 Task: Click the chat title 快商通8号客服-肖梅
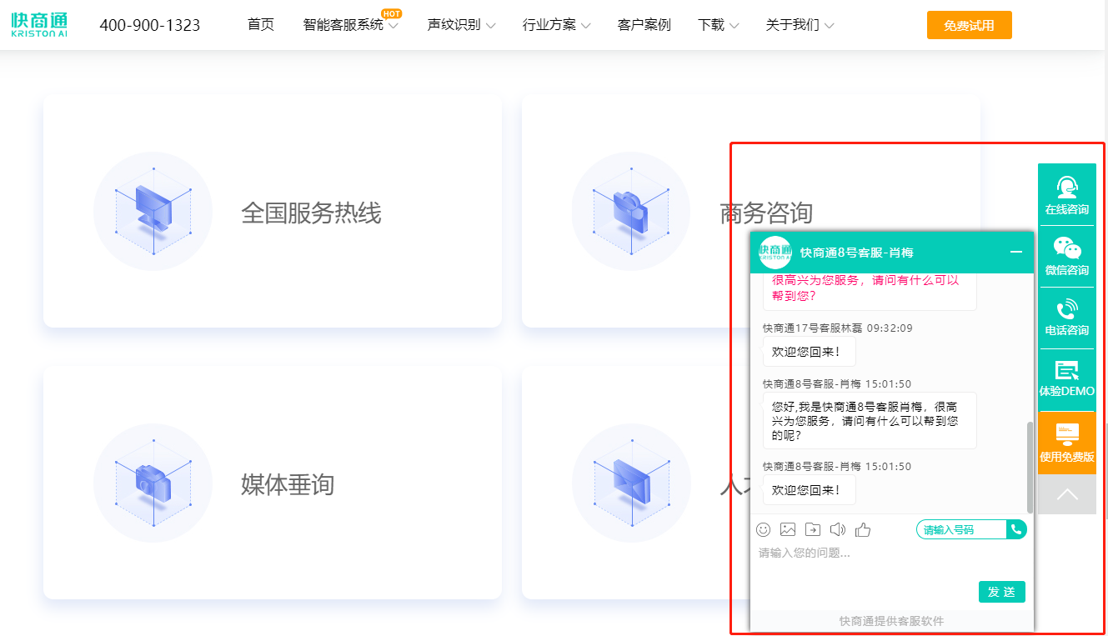856,253
